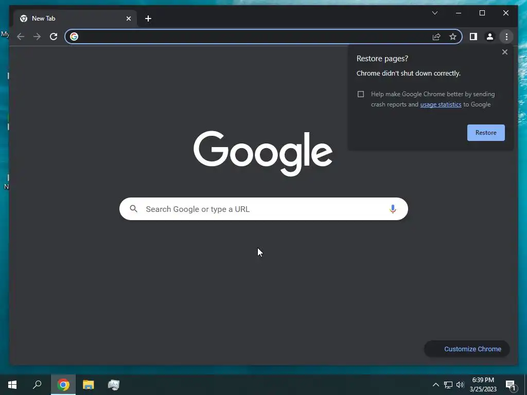Viewport: 527px width, 395px height.
Task: Click inside the address bar
Action: coord(263,37)
